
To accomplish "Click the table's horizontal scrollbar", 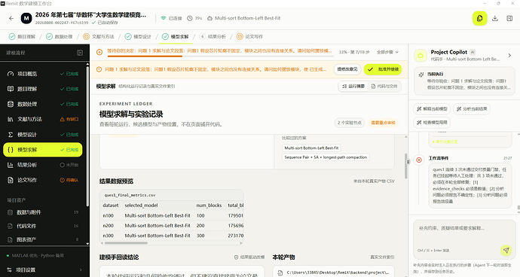I will [126, 243].
